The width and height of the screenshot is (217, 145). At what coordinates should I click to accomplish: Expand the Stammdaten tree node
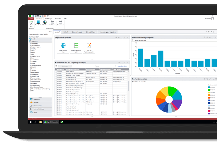click(x=30, y=44)
